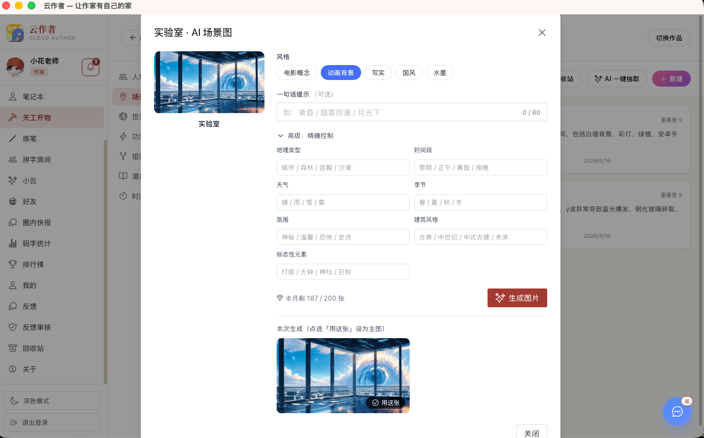Click the 小花老师 avatar
704x438 pixels.
point(14,67)
